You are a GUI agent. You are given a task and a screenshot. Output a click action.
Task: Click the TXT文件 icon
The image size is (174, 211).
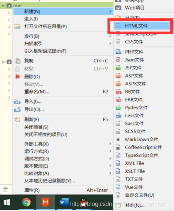(x=118, y=179)
